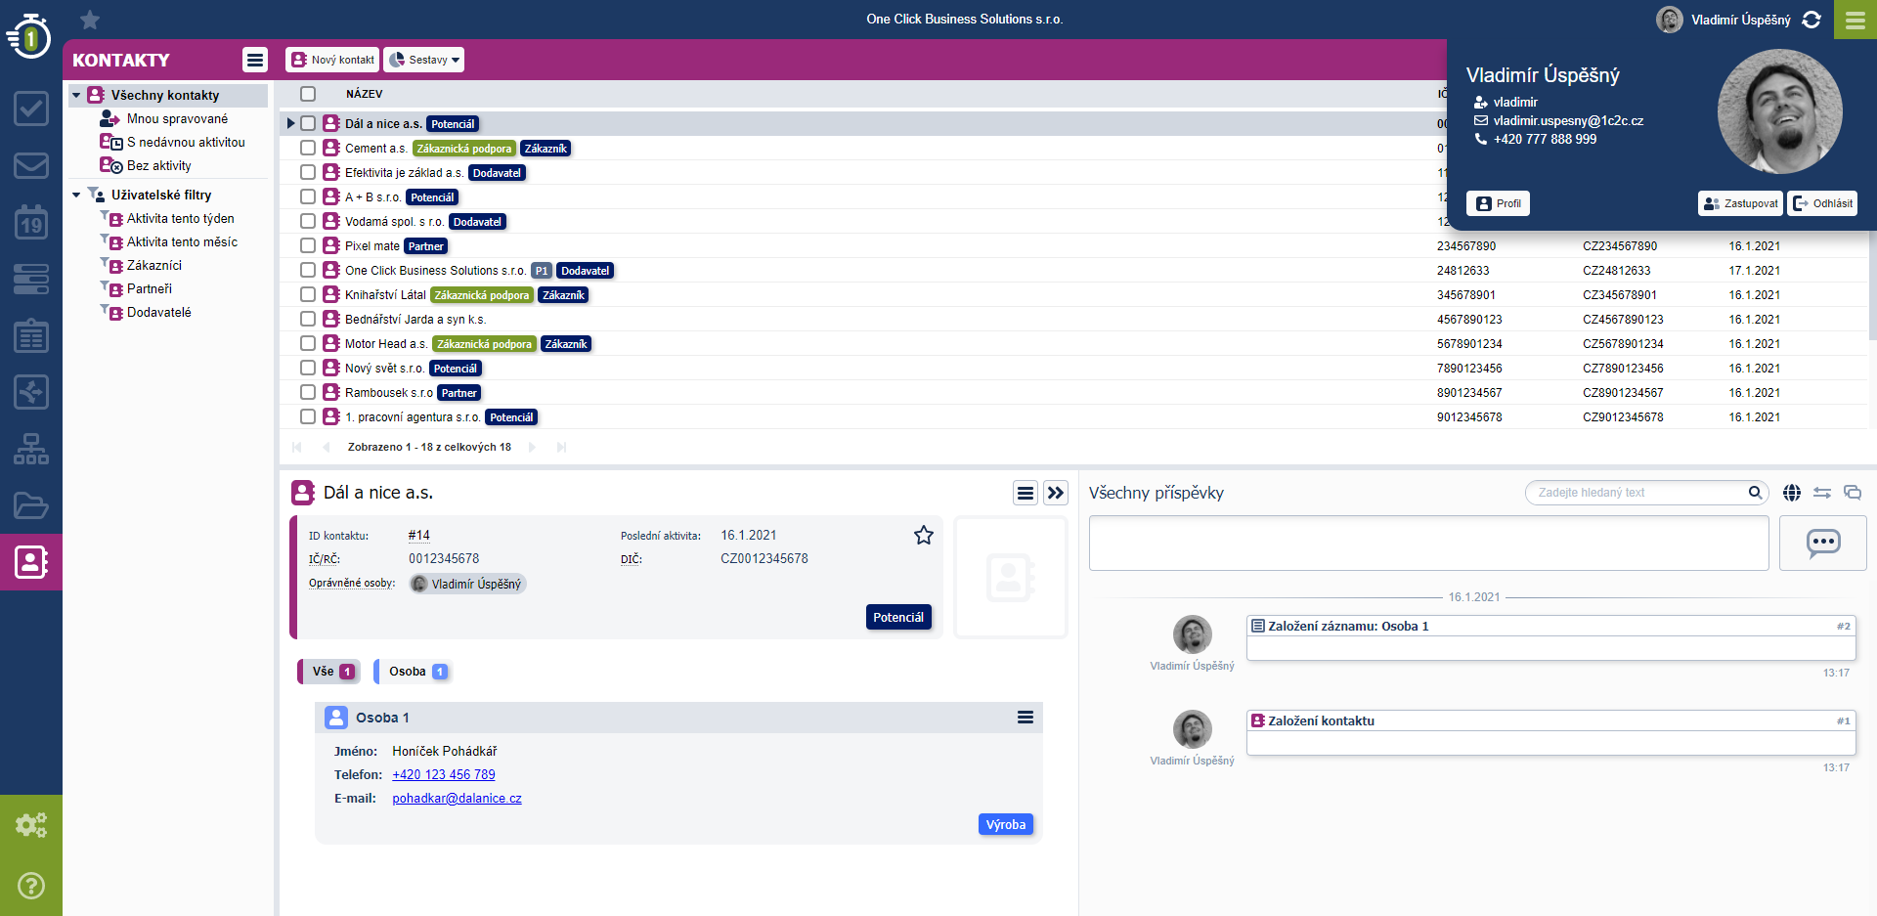
Task: Switch to the Vše tab
Action: pos(330,672)
